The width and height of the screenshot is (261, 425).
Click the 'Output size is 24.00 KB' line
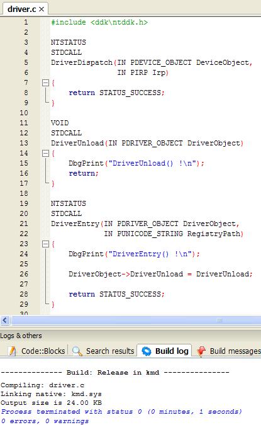pos(51,403)
